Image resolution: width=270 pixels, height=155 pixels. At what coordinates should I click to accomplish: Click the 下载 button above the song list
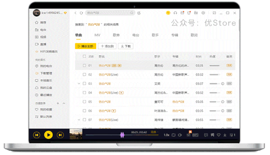tap(126, 46)
